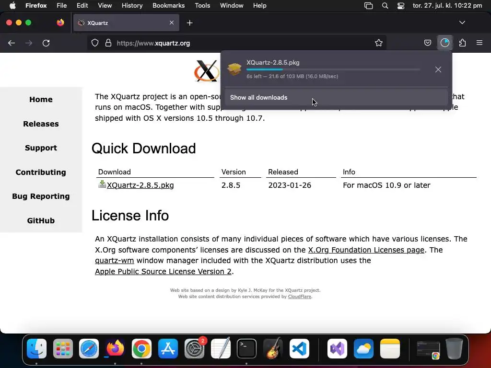Image resolution: width=491 pixels, height=368 pixels.
Task: Open Apple Public Source License Version 2
Action: [163, 272]
